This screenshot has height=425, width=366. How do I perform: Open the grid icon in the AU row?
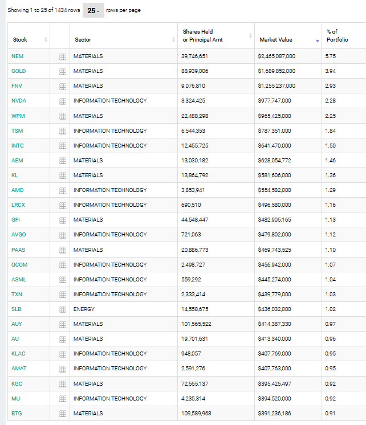(63, 340)
